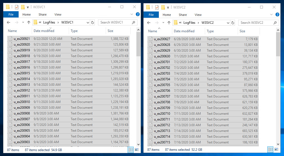Click scrollbar up arrow in W3SVC2
Screen dimensions: 284x156
pos(278,30)
